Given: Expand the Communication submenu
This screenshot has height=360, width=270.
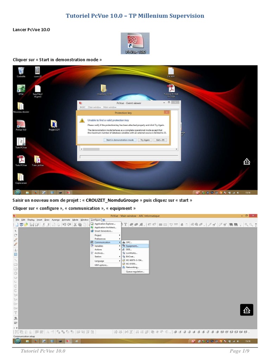Looking at the screenshot, I should click(105, 243).
